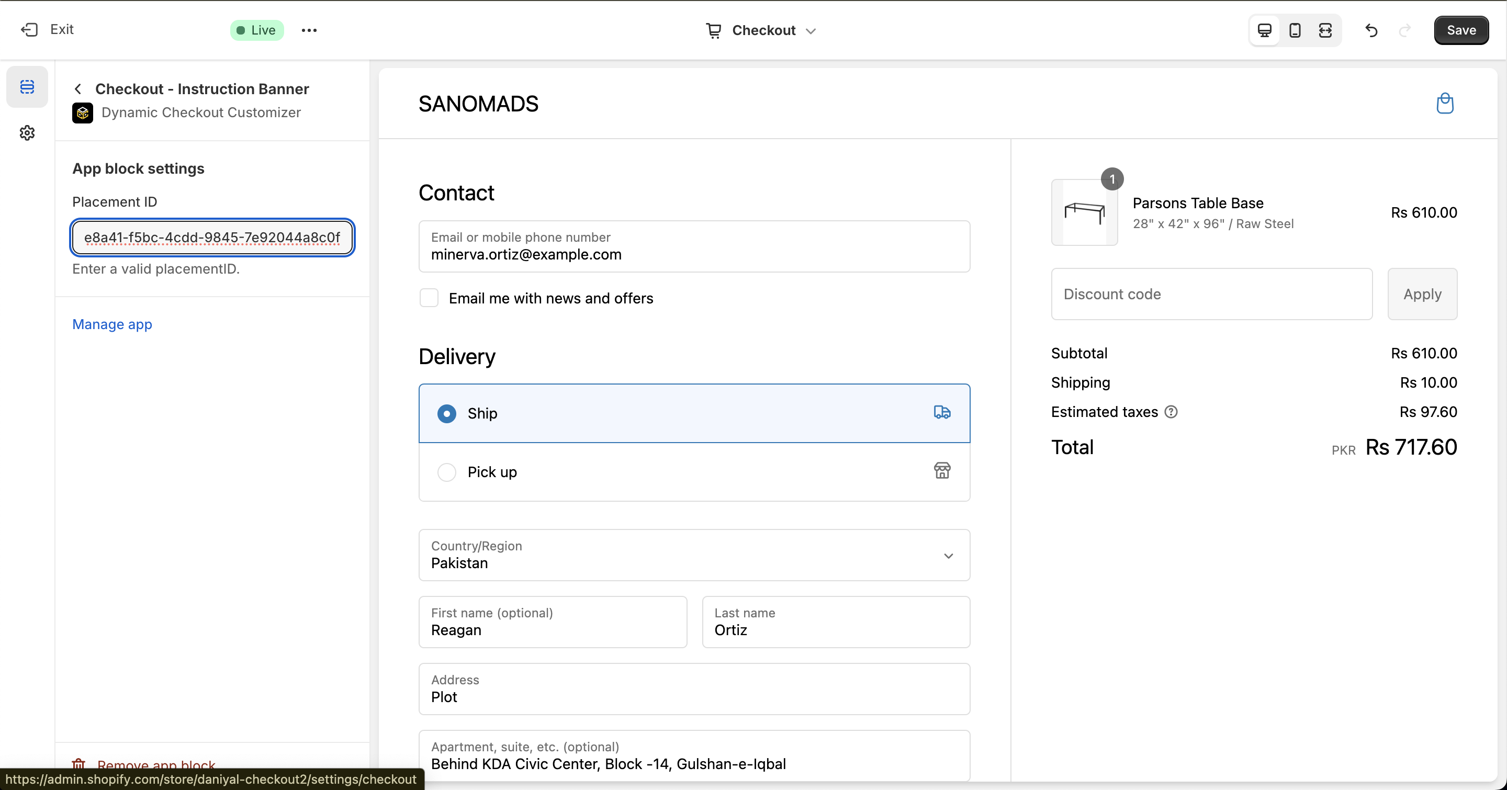Click the App block settings heading
The width and height of the screenshot is (1507, 790).
138,168
